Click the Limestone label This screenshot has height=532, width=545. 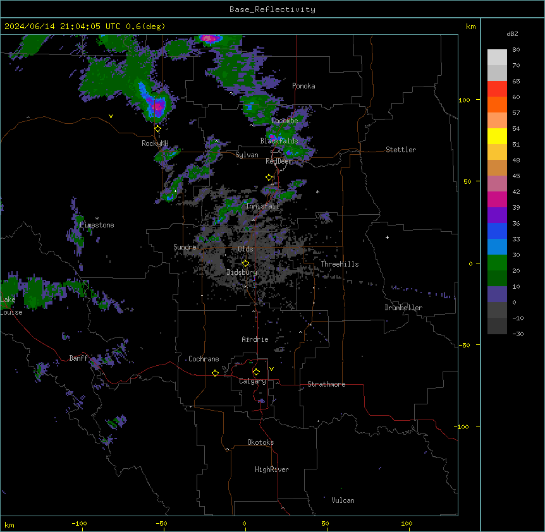click(x=97, y=225)
